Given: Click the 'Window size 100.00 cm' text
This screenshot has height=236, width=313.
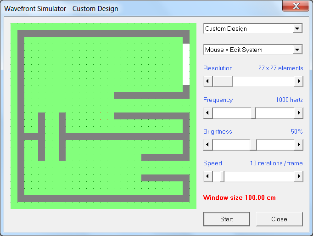Looking at the screenshot, I should pos(240,198).
